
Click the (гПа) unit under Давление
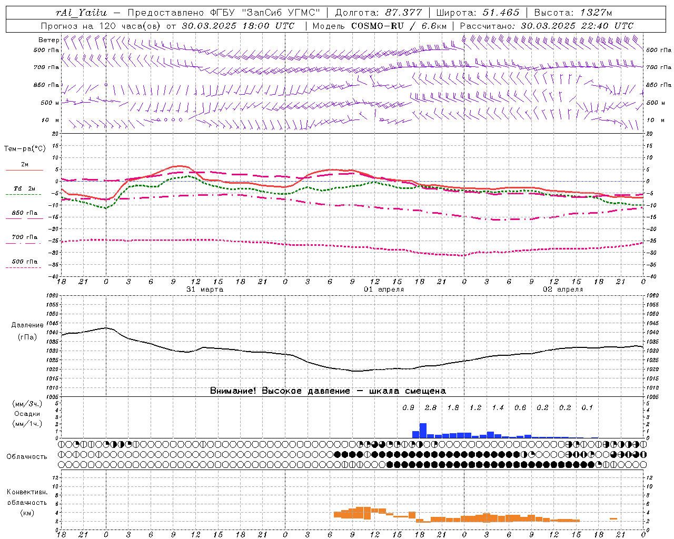coord(27,337)
